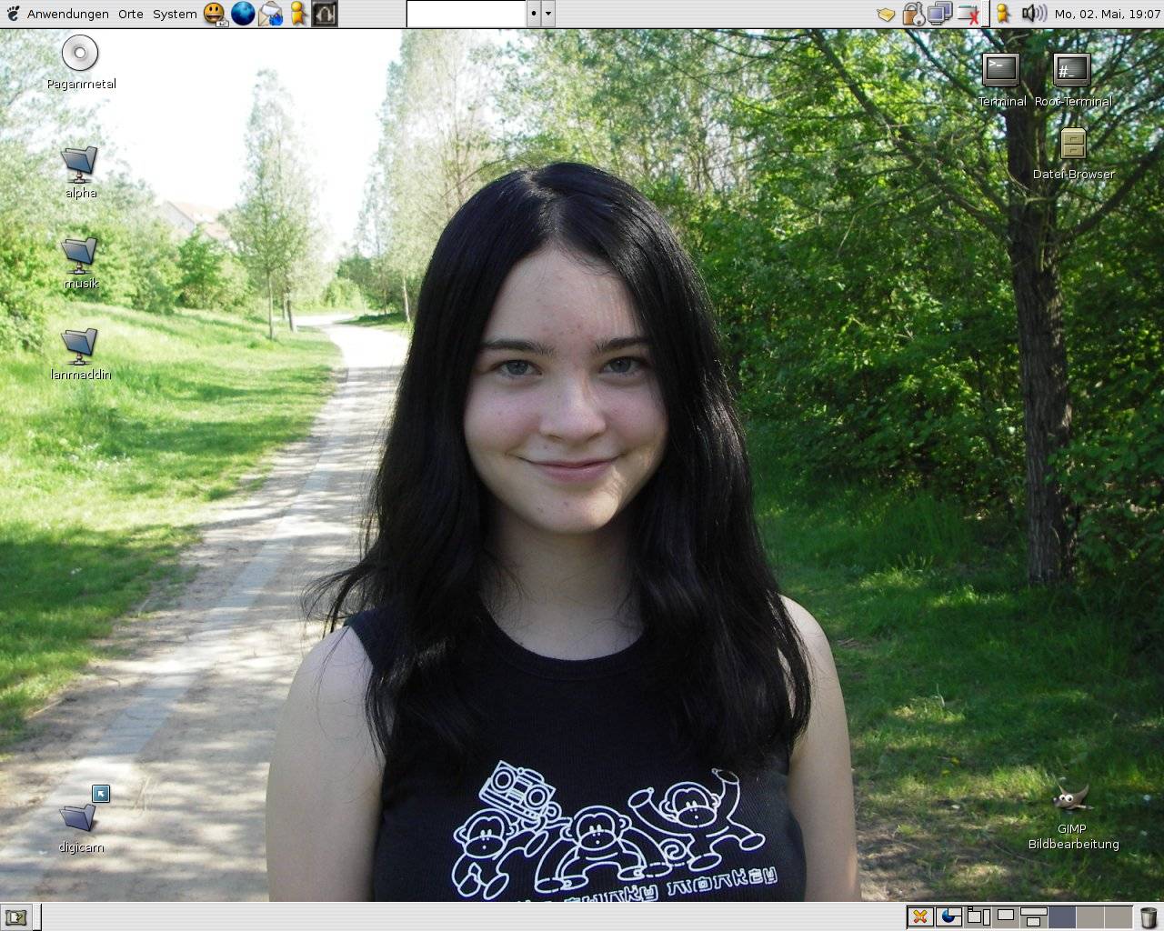Open the Root-Terminal desktop icon

[x=1072, y=71]
